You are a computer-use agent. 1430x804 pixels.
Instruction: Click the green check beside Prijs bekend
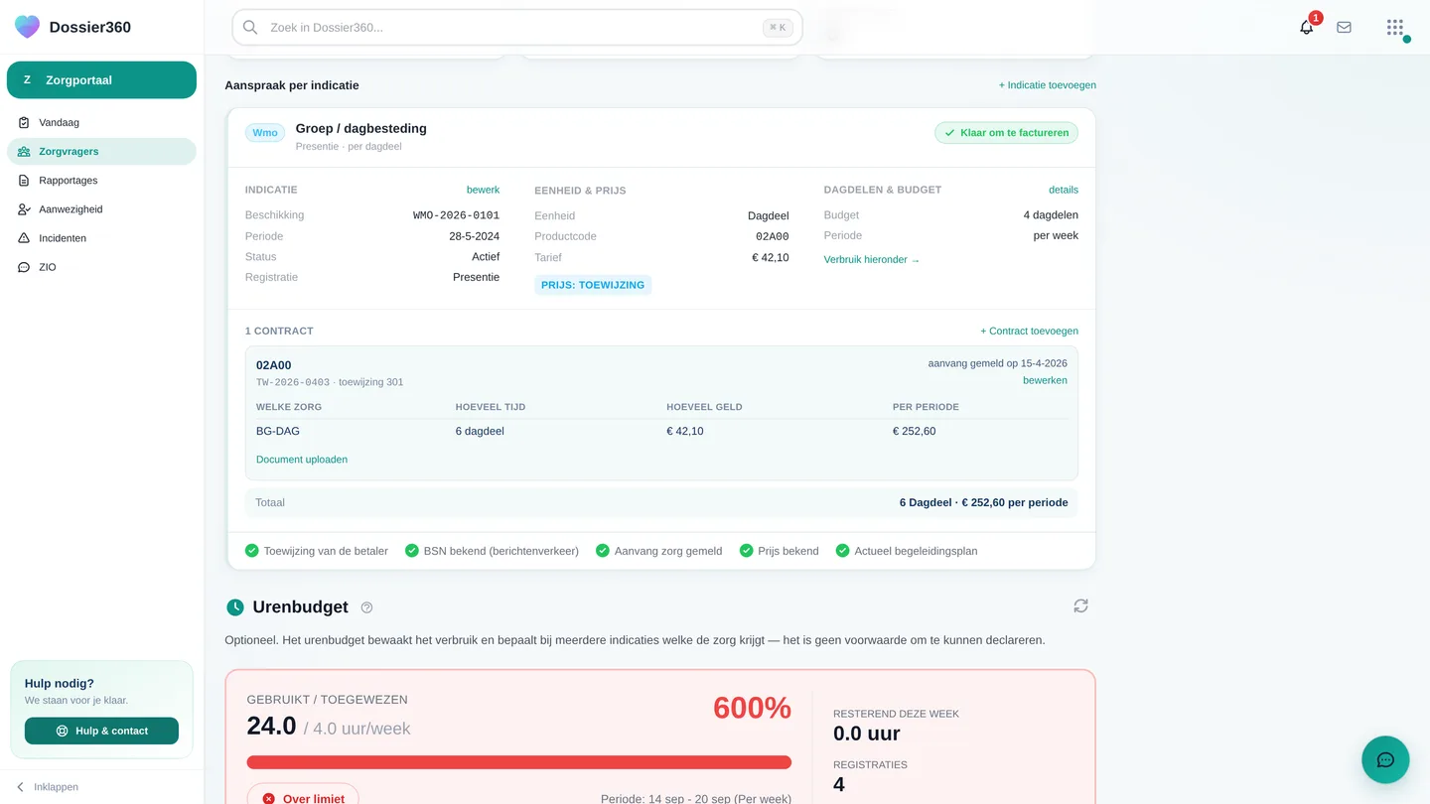[747, 551]
